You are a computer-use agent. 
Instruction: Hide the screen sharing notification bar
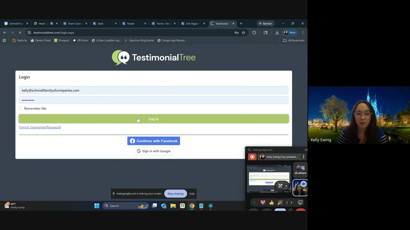coord(192,194)
